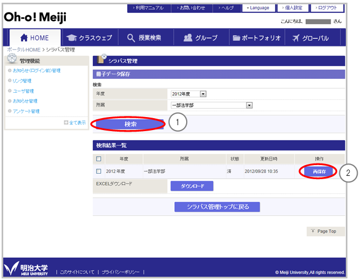This screenshot has width=362, height=280.
Task: Open the HOME tab
Action: (35, 38)
